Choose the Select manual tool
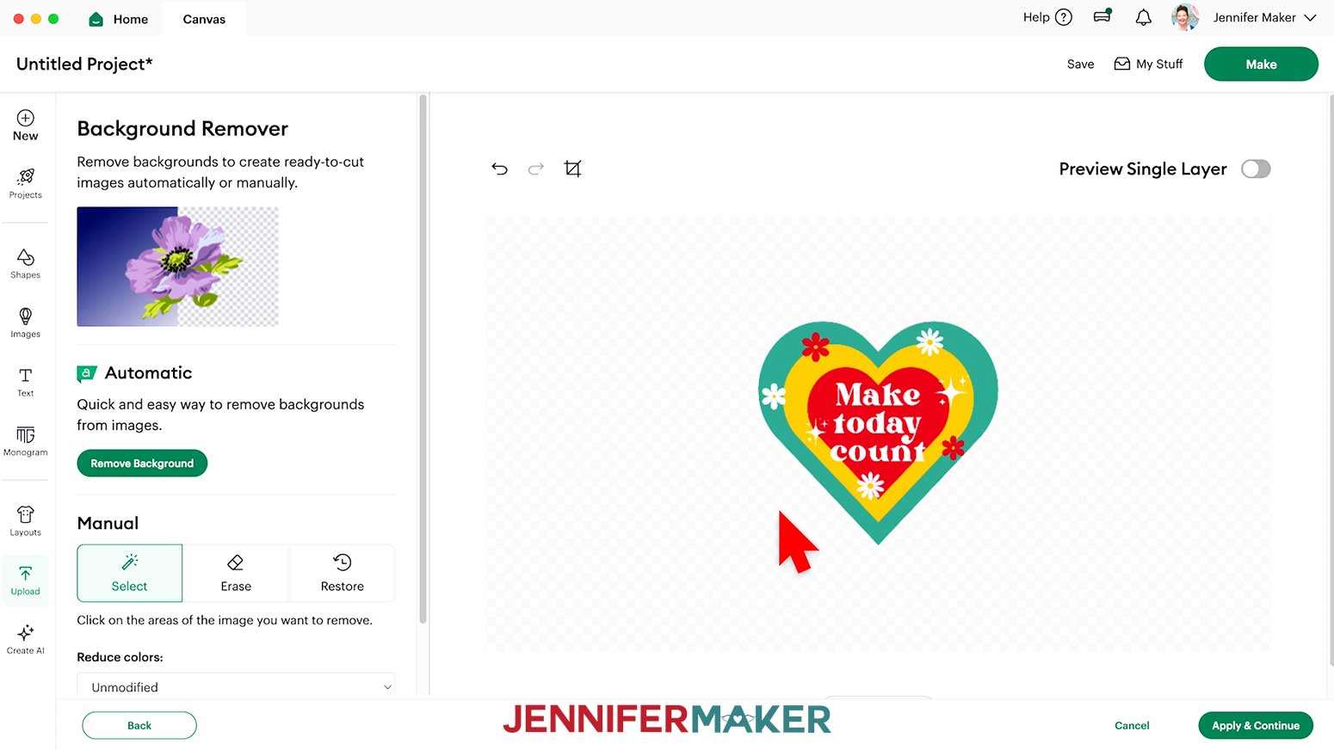 click(x=130, y=573)
